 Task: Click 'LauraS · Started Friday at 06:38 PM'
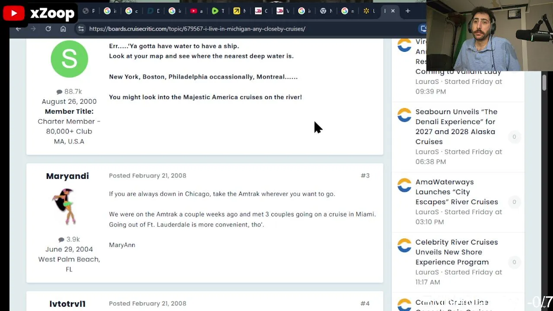point(459,156)
